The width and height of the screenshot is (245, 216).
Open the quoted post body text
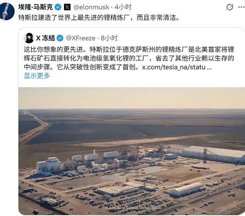129,58
